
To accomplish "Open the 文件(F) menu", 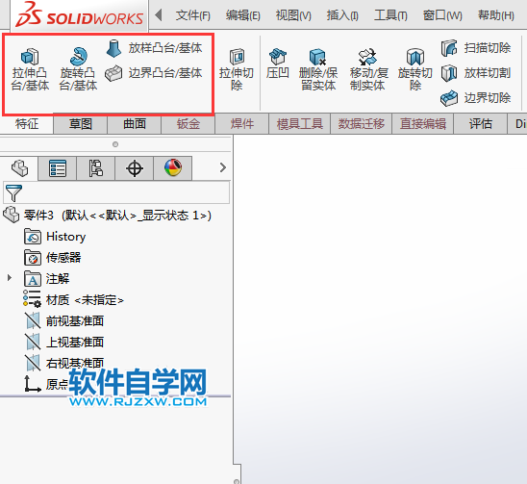I will coord(193,15).
